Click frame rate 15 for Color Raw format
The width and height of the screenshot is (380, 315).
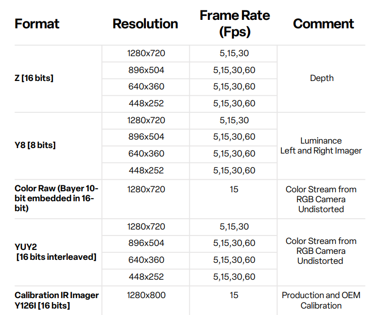(234, 189)
